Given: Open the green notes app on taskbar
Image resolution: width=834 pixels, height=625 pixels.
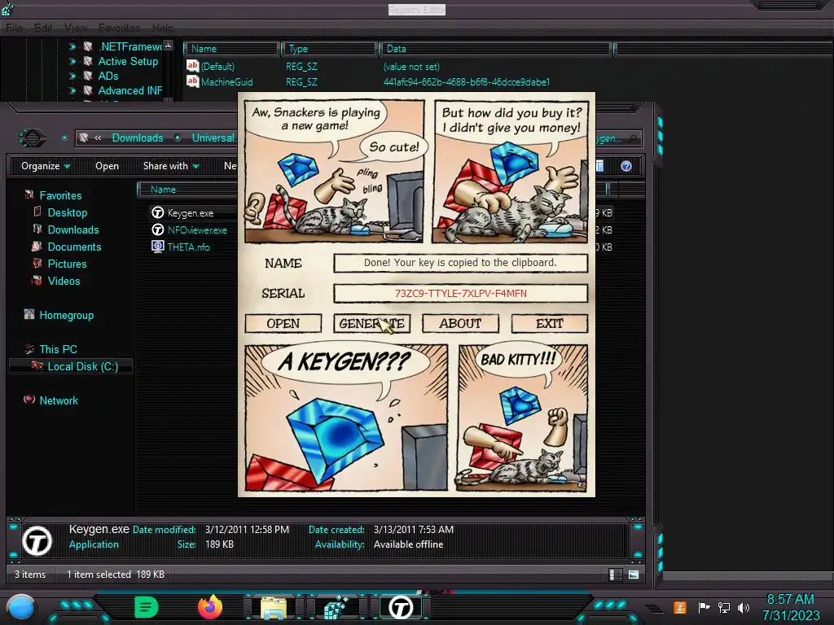Looking at the screenshot, I should (x=146, y=606).
